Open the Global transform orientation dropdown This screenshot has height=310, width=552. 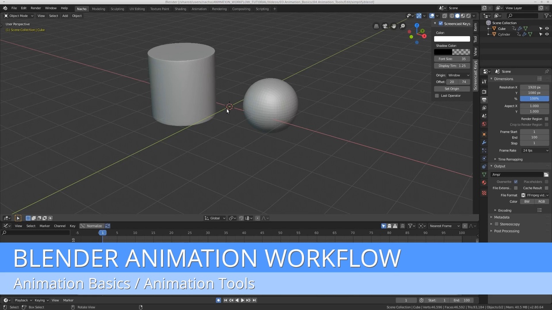215,218
